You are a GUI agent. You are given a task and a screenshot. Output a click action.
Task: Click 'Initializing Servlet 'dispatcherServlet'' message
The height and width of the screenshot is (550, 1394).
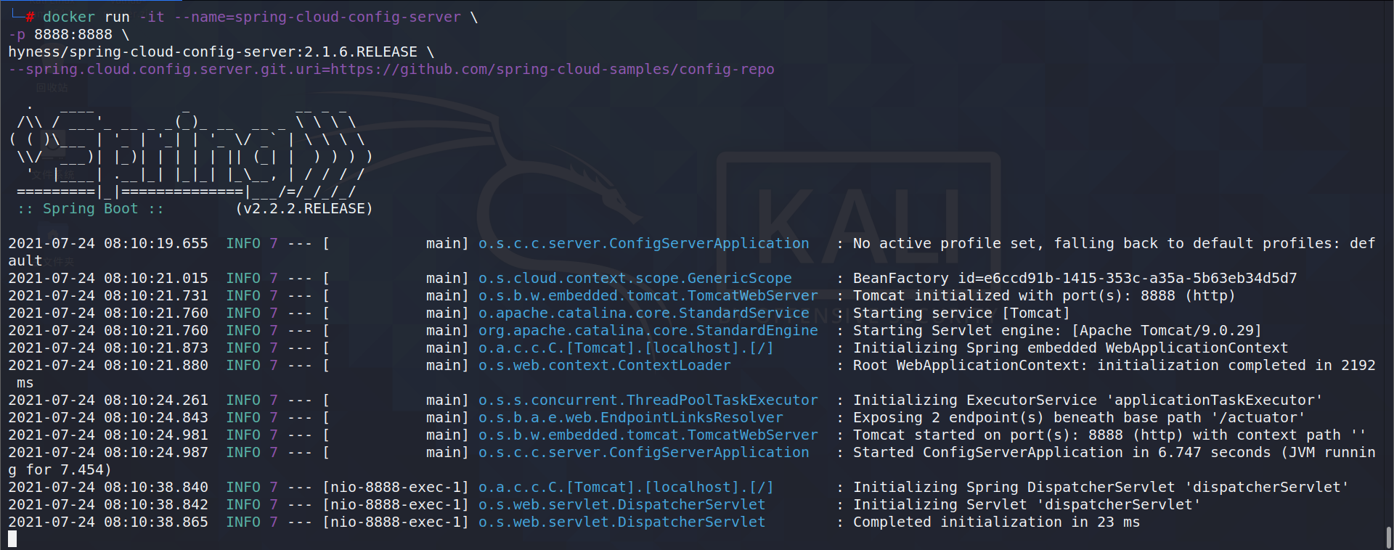1027,505
